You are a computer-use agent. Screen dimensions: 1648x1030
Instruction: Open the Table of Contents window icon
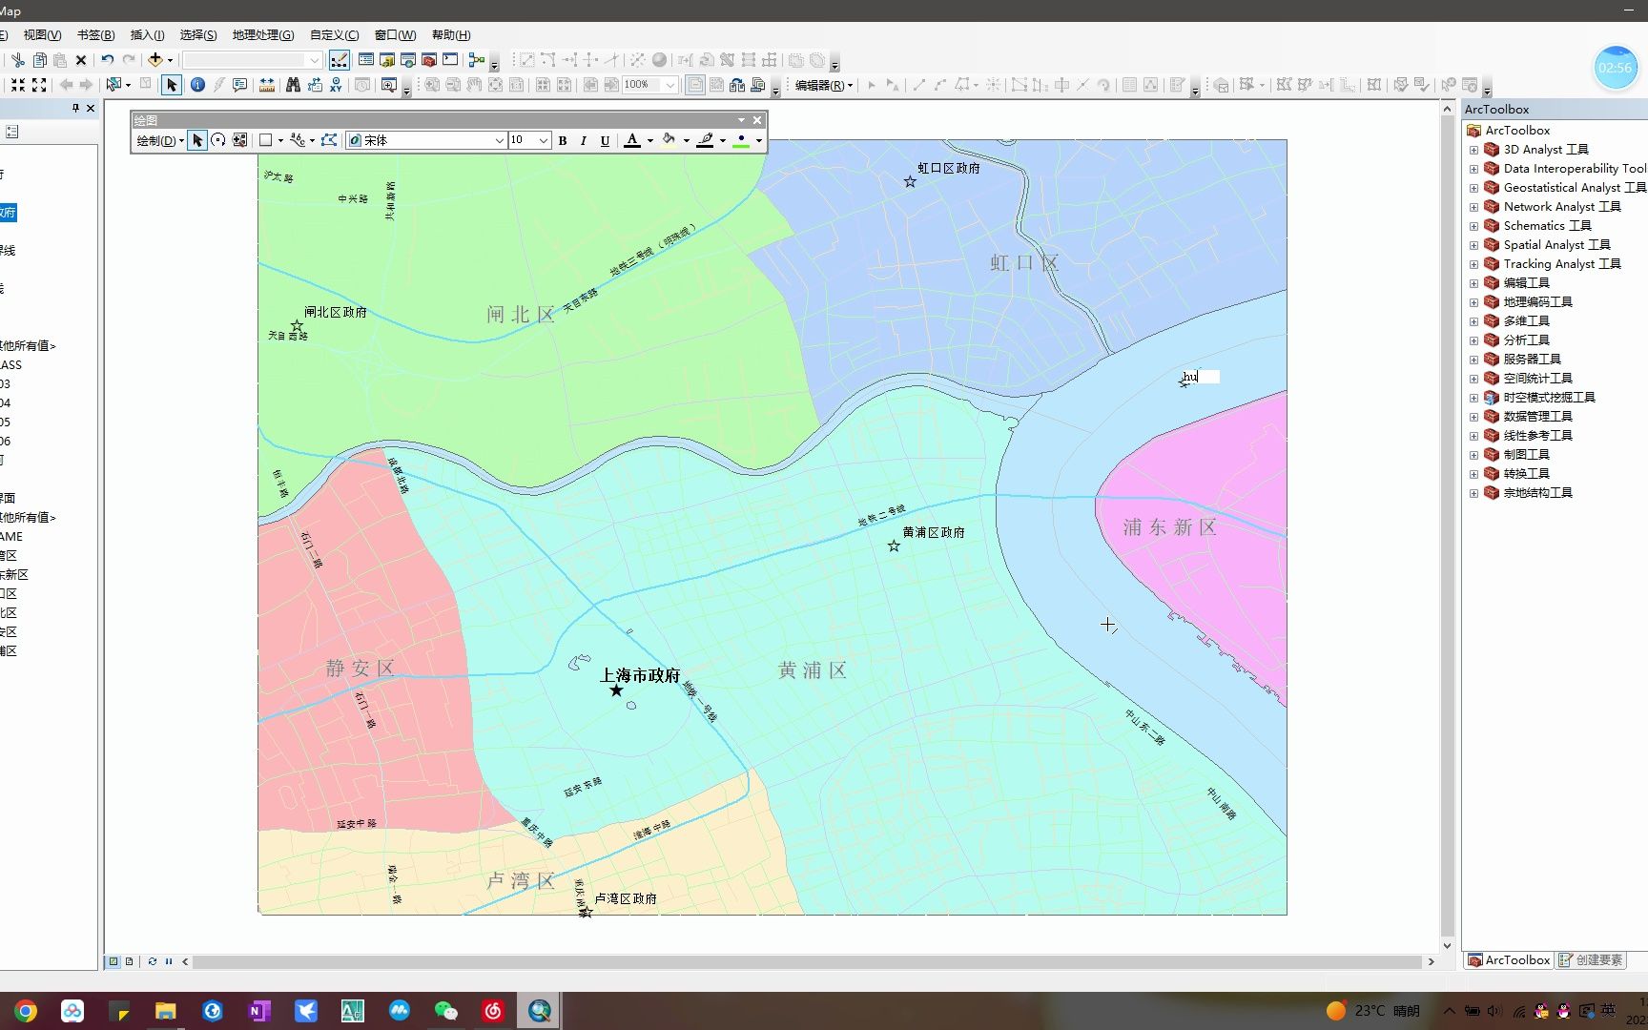(366, 60)
